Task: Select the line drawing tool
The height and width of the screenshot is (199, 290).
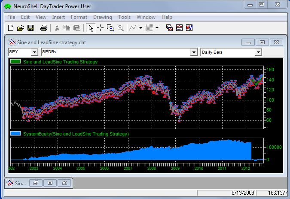Action: tap(133, 28)
